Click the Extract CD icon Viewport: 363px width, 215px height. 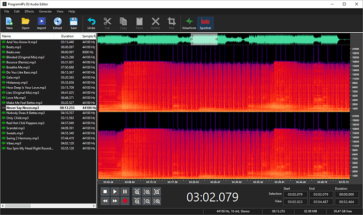pos(58,23)
